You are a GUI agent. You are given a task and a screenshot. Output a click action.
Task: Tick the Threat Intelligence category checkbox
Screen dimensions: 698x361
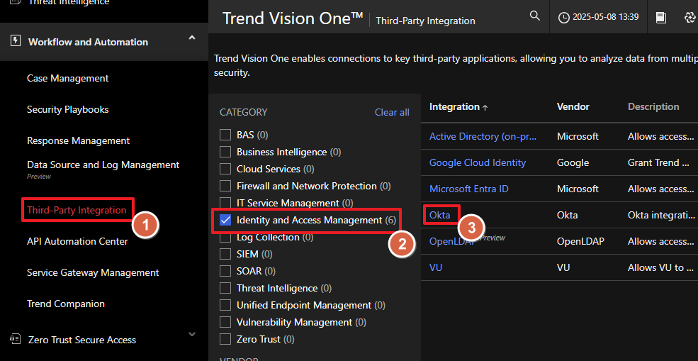tap(225, 288)
